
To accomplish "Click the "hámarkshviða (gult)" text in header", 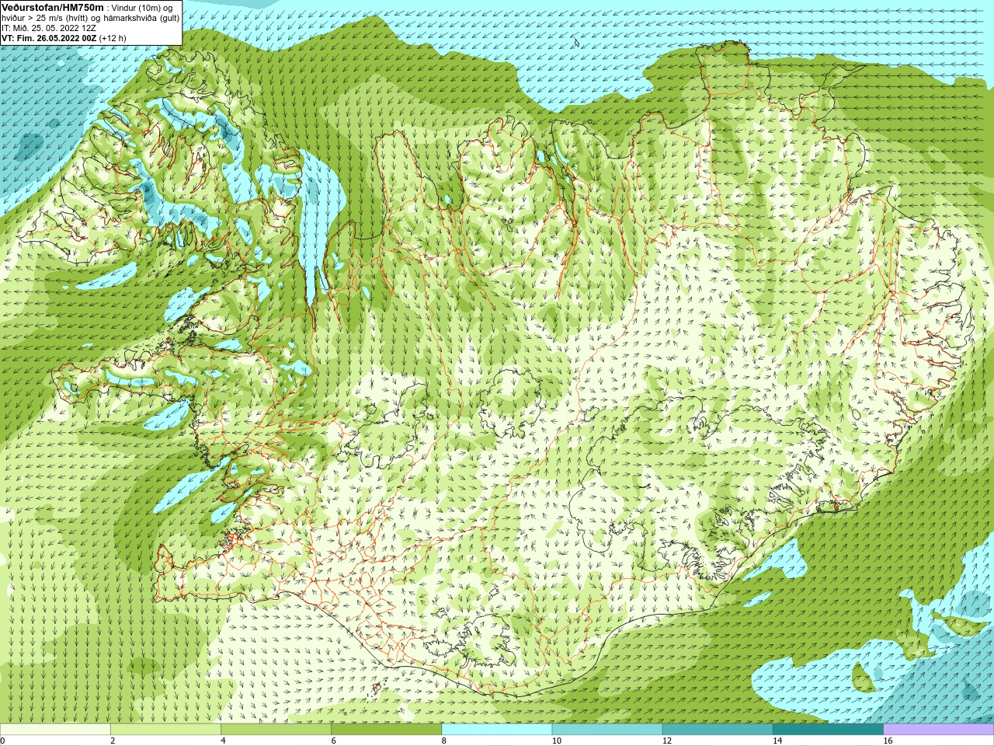I will click(141, 18).
